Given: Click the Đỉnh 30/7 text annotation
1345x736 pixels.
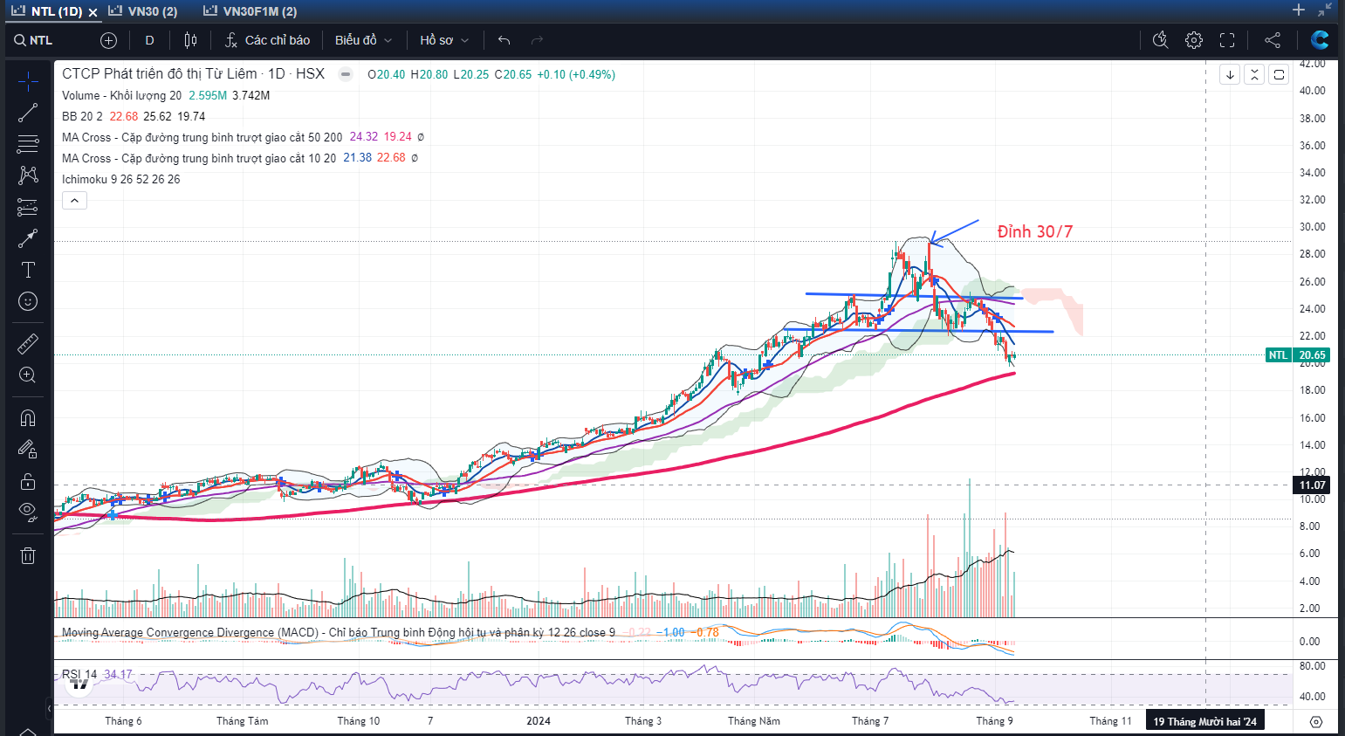Looking at the screenshot, I should click(x=1035, y=231).
